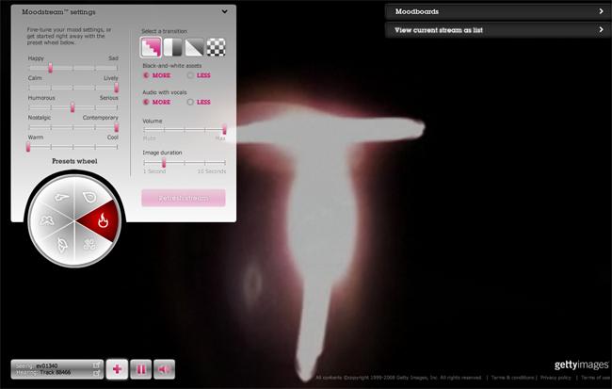The image size is (612, 389).
Task: Select the checkerboard transition icon
Action: pyautogui.click(x=216, y=47)
